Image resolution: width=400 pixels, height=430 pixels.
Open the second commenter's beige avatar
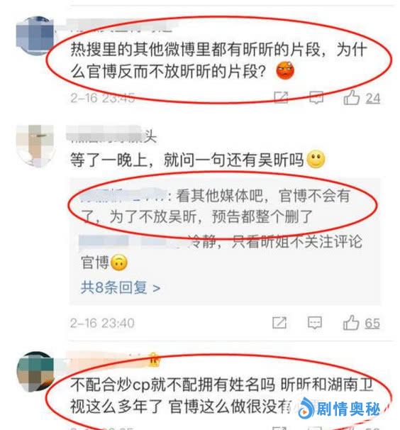pos(35,146)
